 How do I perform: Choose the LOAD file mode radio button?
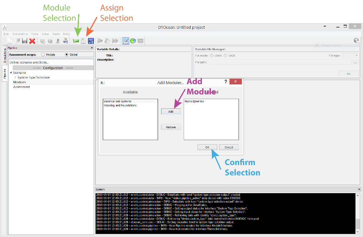pos(212,56)
